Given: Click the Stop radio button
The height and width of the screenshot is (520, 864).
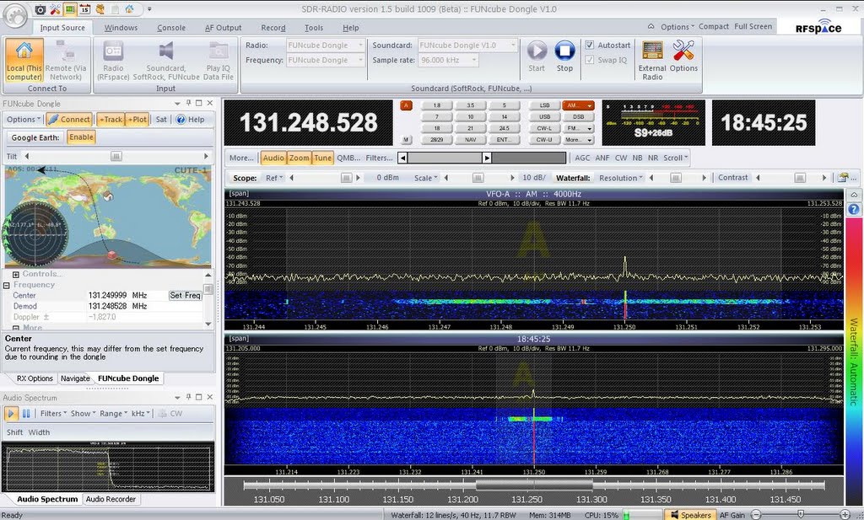Looking at the screenshot, I should [x=564, y=56].
